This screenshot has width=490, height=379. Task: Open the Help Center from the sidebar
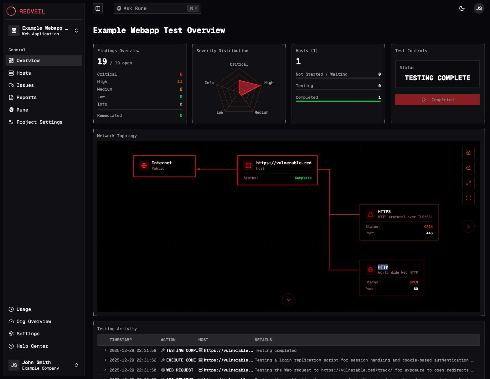[32, 346]
